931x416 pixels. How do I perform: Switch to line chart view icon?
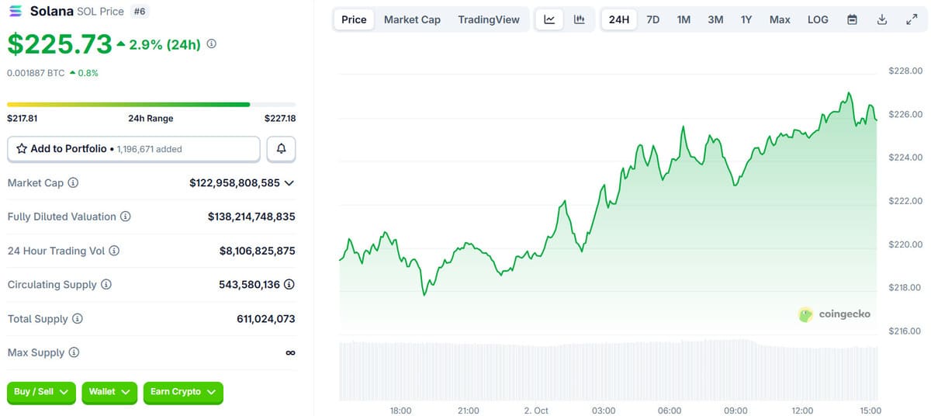[x=549, y=19]
